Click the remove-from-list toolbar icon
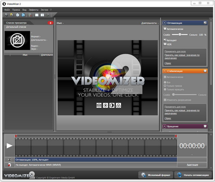Screen dimensions: 215x182 (30, 15)
